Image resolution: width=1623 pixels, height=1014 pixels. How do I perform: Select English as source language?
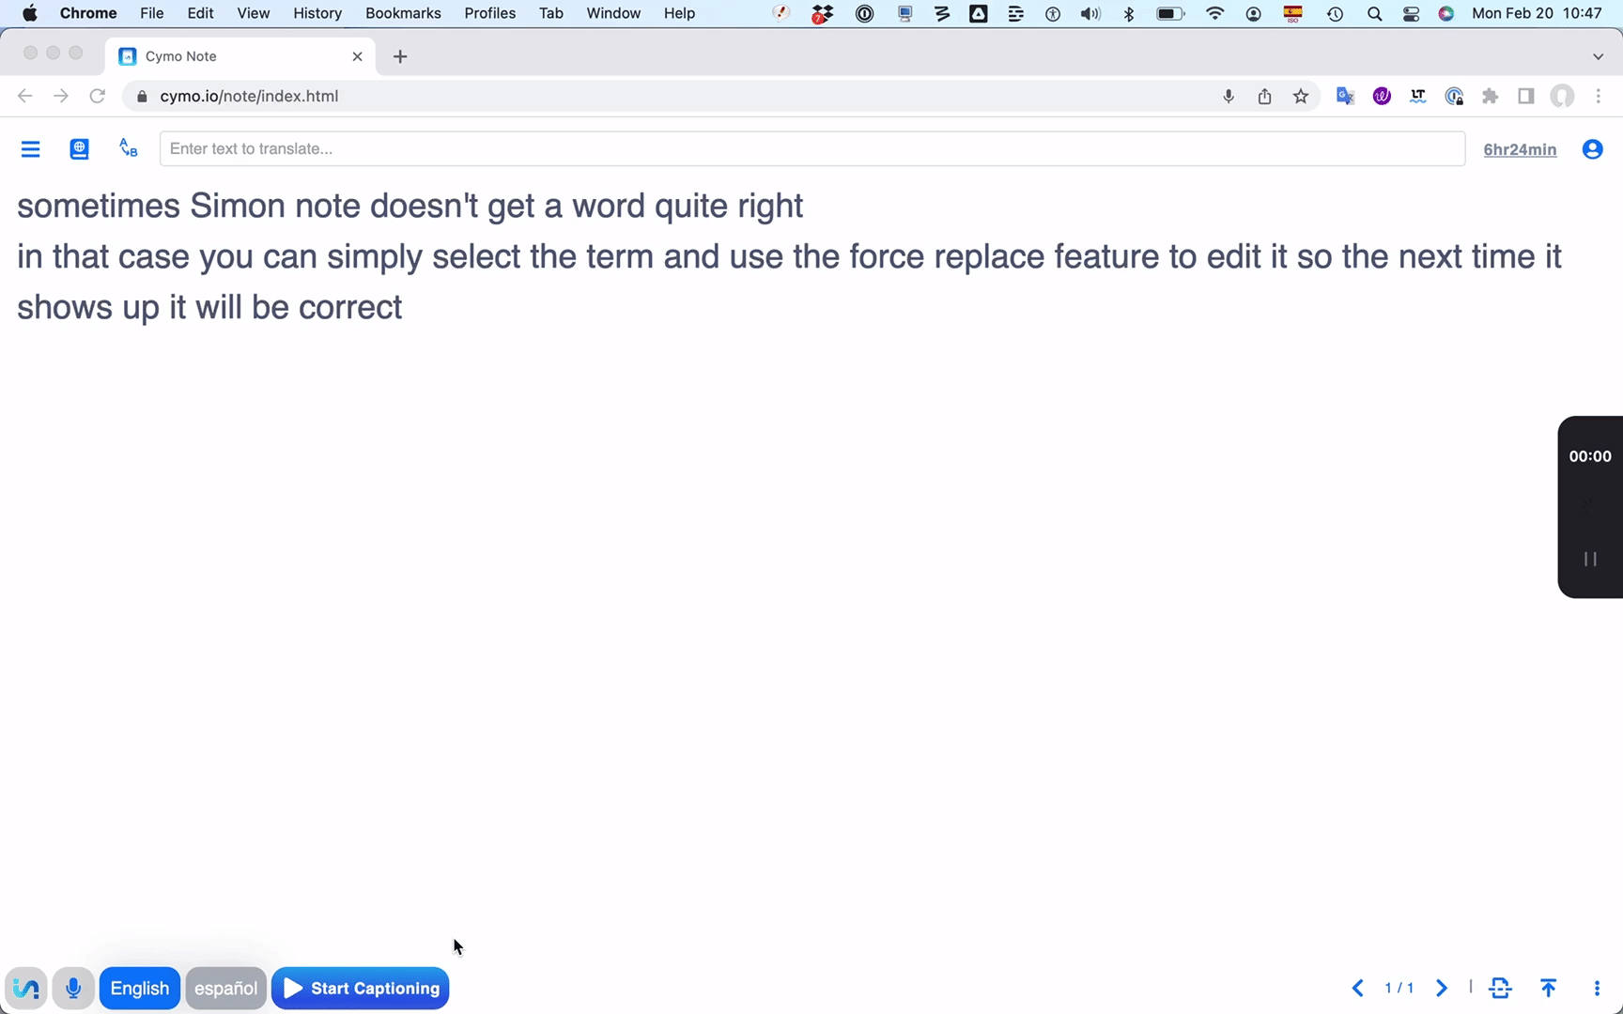coord(140,988)
